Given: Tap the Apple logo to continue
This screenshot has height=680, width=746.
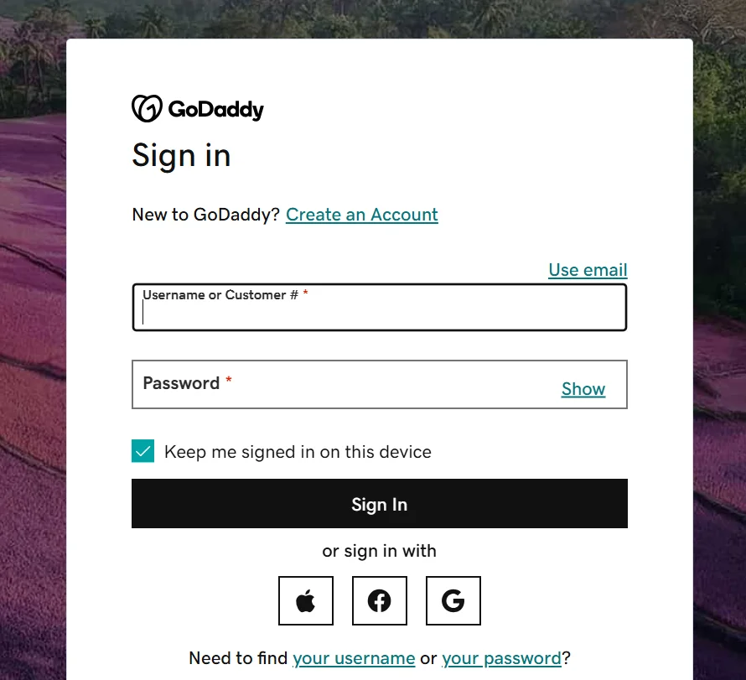Looking at the screenshot, I should [x=306, y=600].
